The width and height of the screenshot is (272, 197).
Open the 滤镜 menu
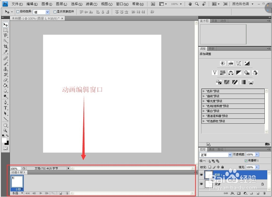[x=92, y=4]
